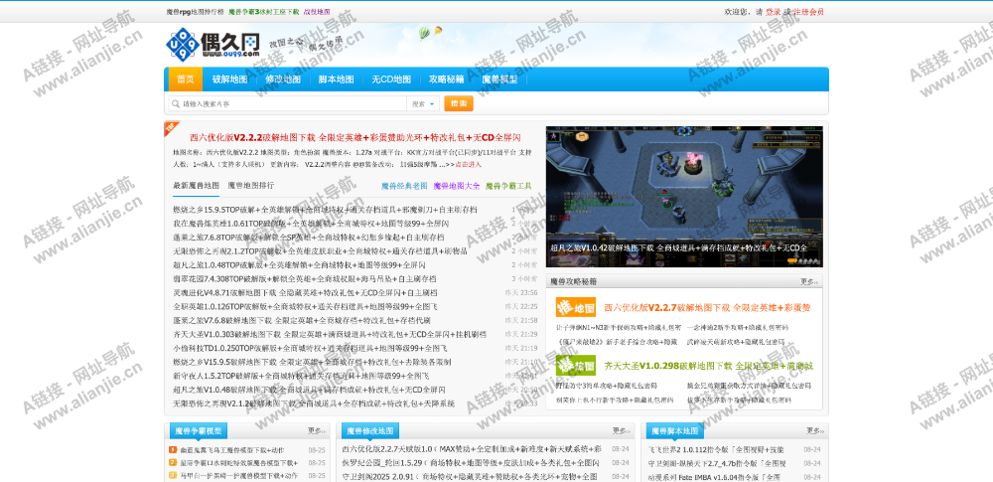Click 更多 in 魔兽攻略秘籍 panel
The width and height of the screenshot is (993, 482).
click(810, 281)
